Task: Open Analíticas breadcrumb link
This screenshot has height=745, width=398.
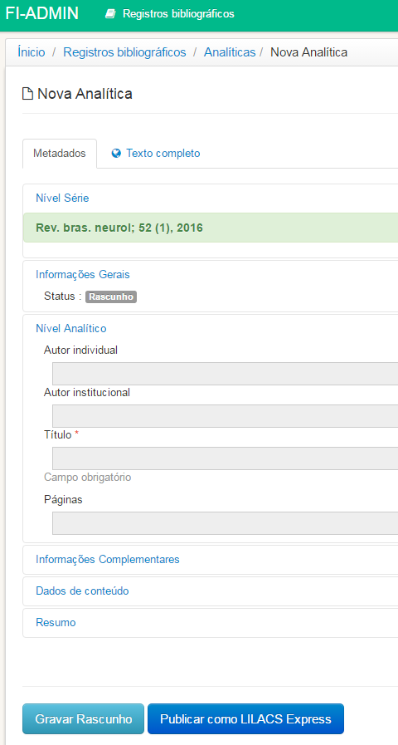Action: (230, 52)
